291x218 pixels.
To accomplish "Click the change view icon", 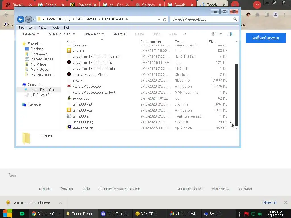I will (x=215, y=34).
